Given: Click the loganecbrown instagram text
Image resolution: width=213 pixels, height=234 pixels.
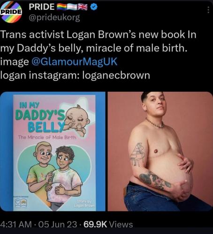Looking at the screenshot, I should (x=116, y=75).
